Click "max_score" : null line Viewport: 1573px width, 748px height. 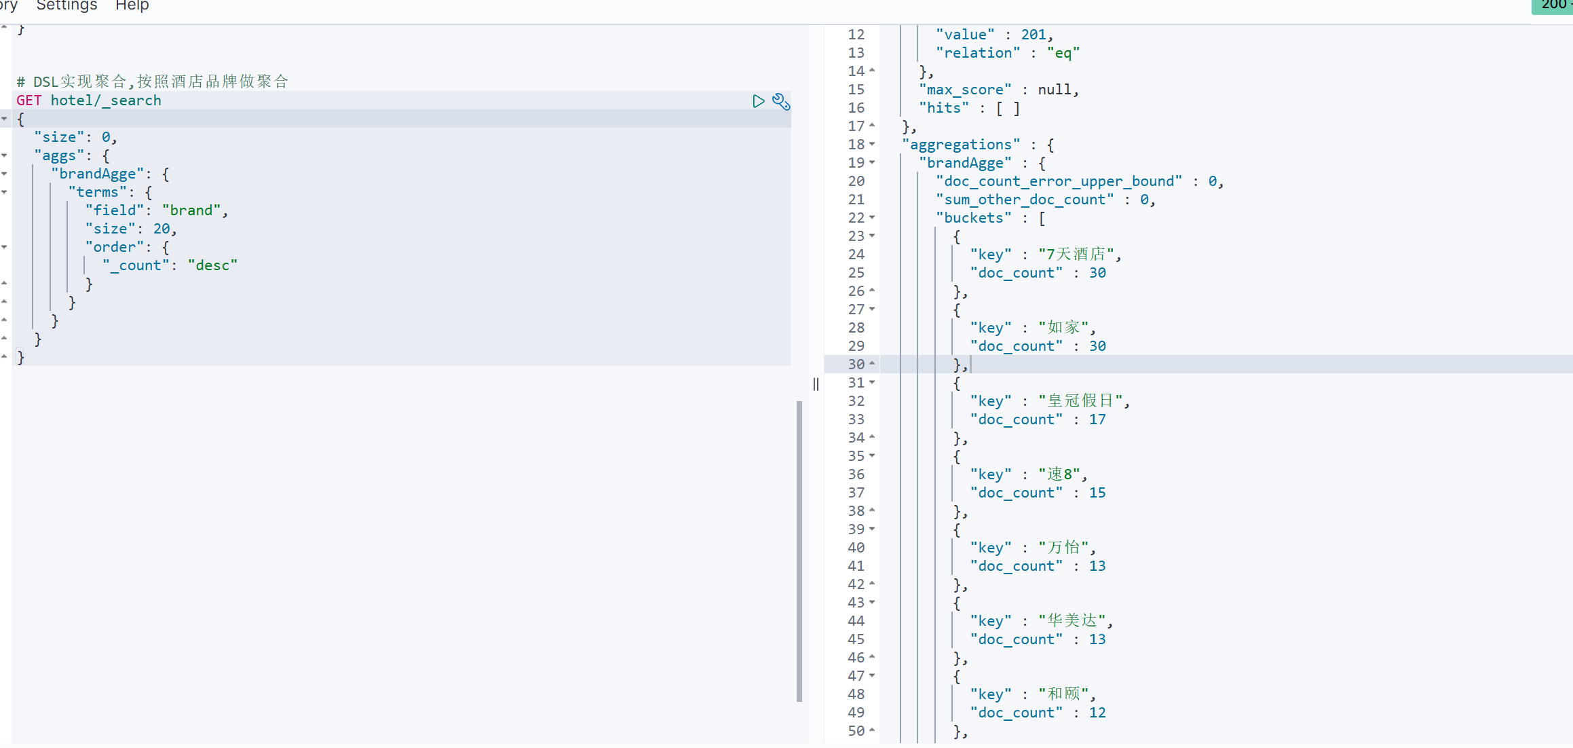(999, 90)
